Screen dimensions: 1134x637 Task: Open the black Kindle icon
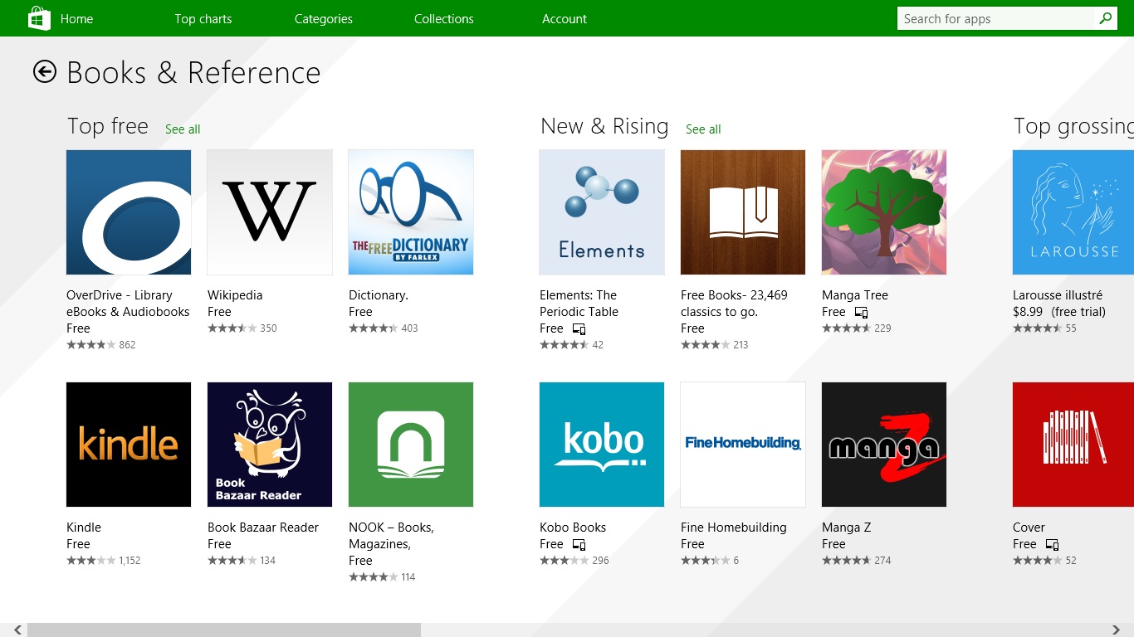pos(129,445)
